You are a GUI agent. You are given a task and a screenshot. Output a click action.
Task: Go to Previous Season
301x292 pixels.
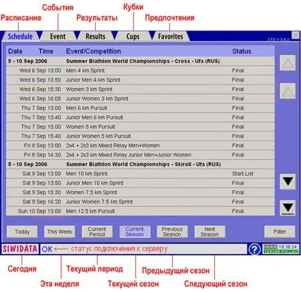(x=172, y=232)
